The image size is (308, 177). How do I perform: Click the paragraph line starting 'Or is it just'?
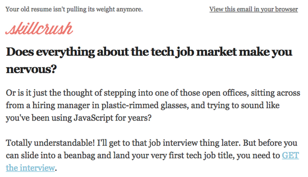[x=153, y=93]
